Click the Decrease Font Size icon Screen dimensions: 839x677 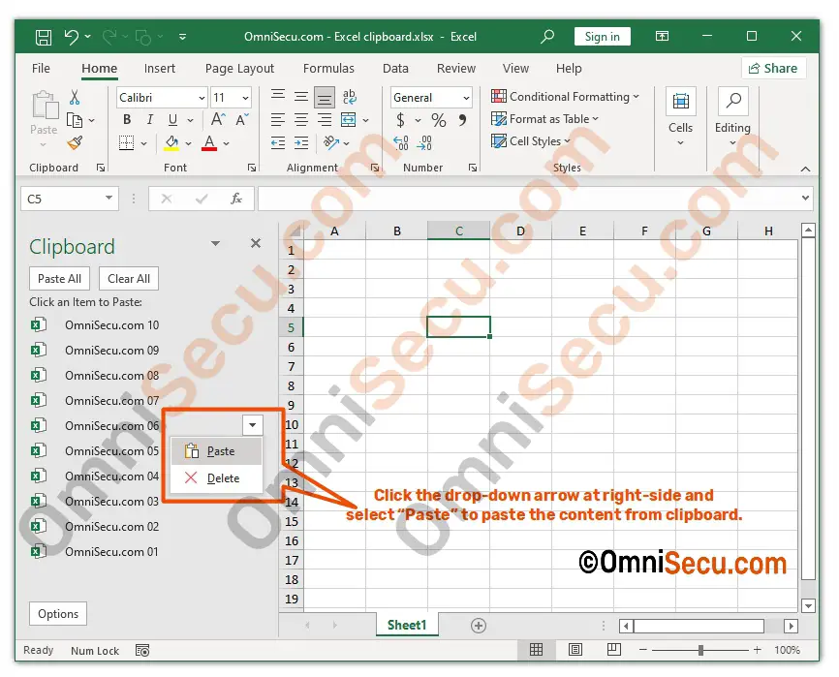coord(242,119)
